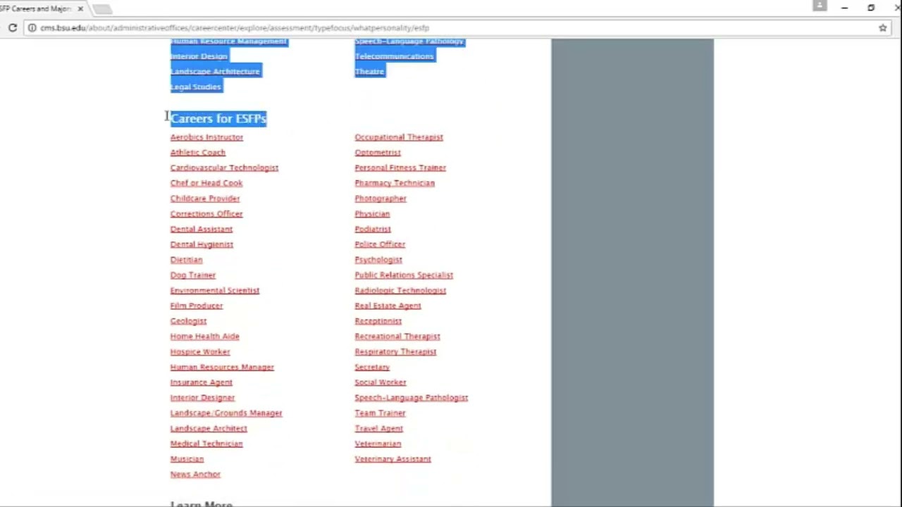
Task: Open the Public Relations Specialist link
Action: pos(403,275)
